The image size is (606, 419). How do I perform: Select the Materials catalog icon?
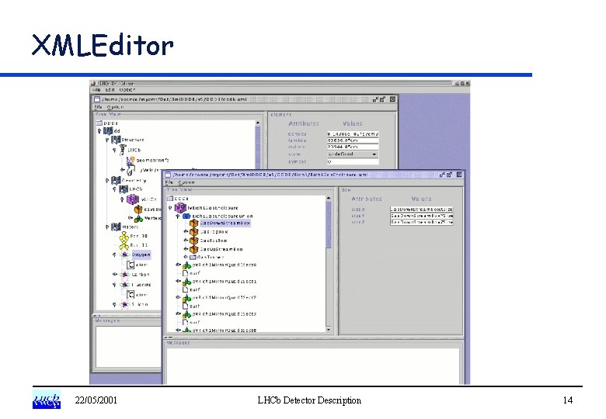[116, 227]
